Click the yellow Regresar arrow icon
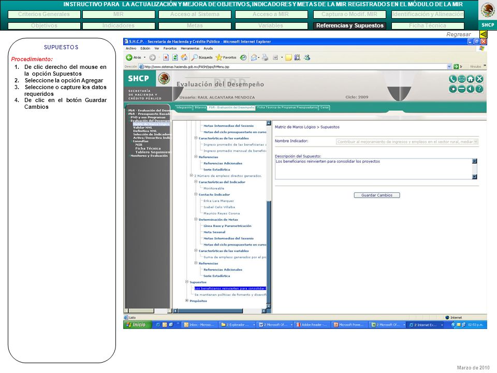 (x=484, y=34)
